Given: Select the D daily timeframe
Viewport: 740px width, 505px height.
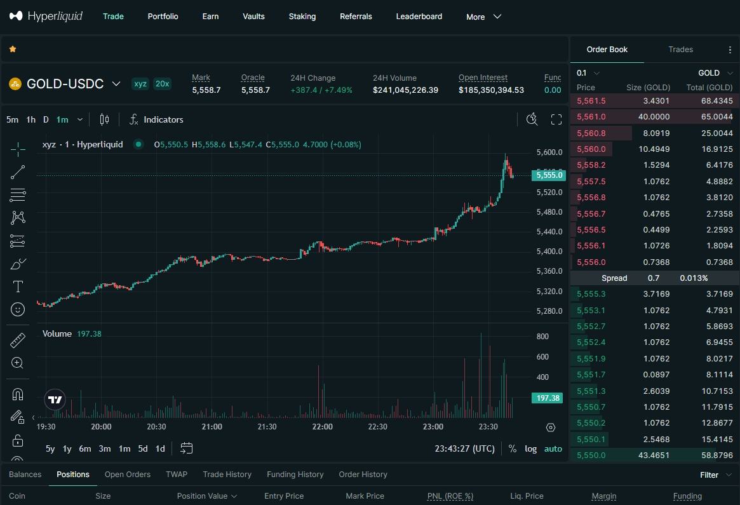Looking at the screenshot, I should [x=46, y=119].
